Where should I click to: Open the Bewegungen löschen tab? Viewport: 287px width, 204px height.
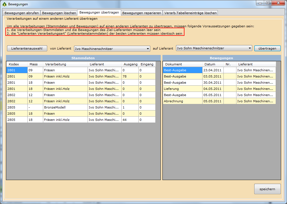[x=59, y=13]
